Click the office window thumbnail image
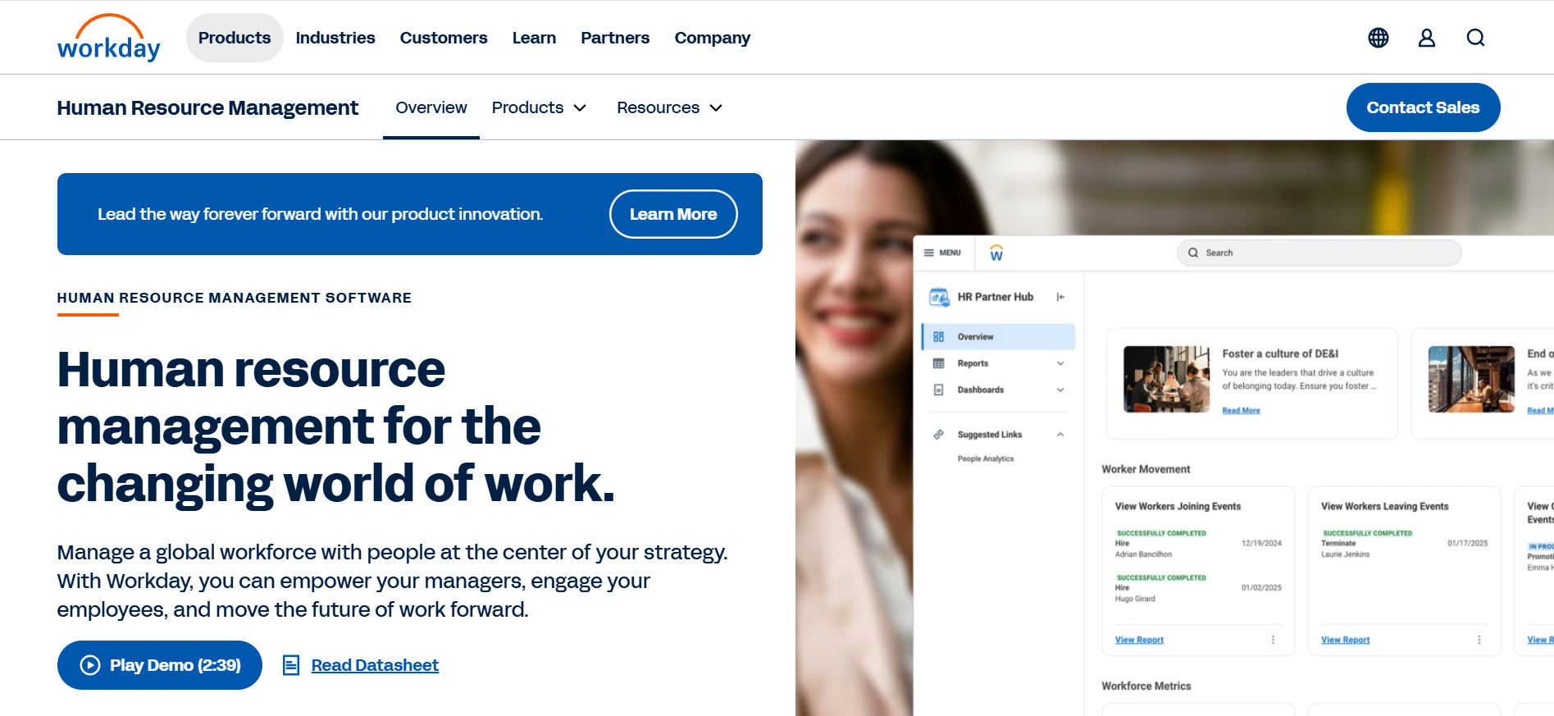1554x716 pixels. [1471, 379]
